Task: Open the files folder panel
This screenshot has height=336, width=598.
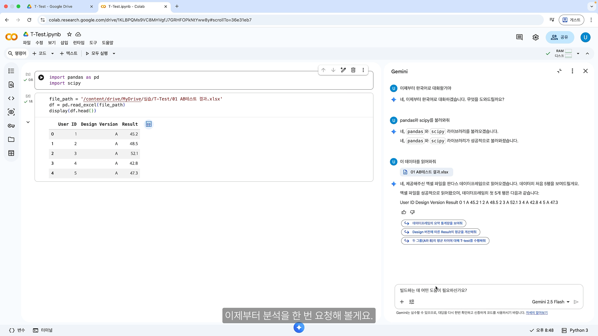Action: point(11,139)
